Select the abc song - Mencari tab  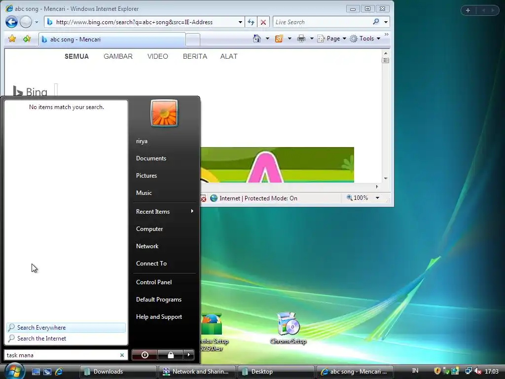pos(112,39)
